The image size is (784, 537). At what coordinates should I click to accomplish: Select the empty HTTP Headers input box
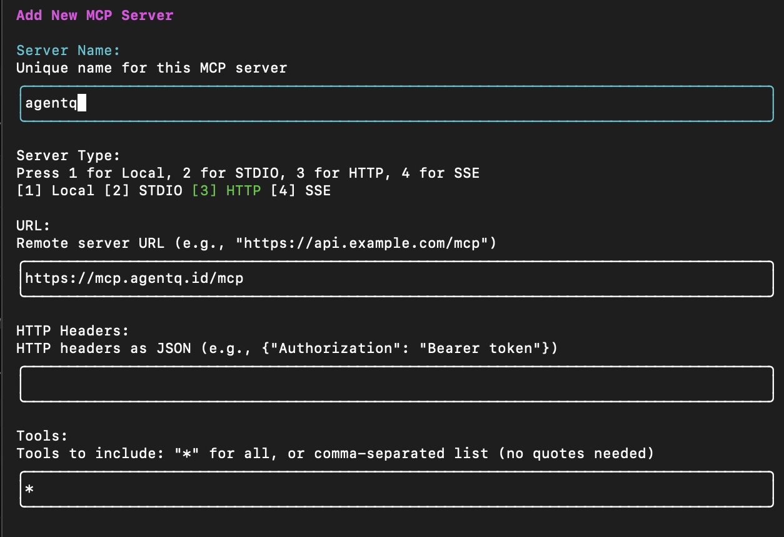pos(397,384)
